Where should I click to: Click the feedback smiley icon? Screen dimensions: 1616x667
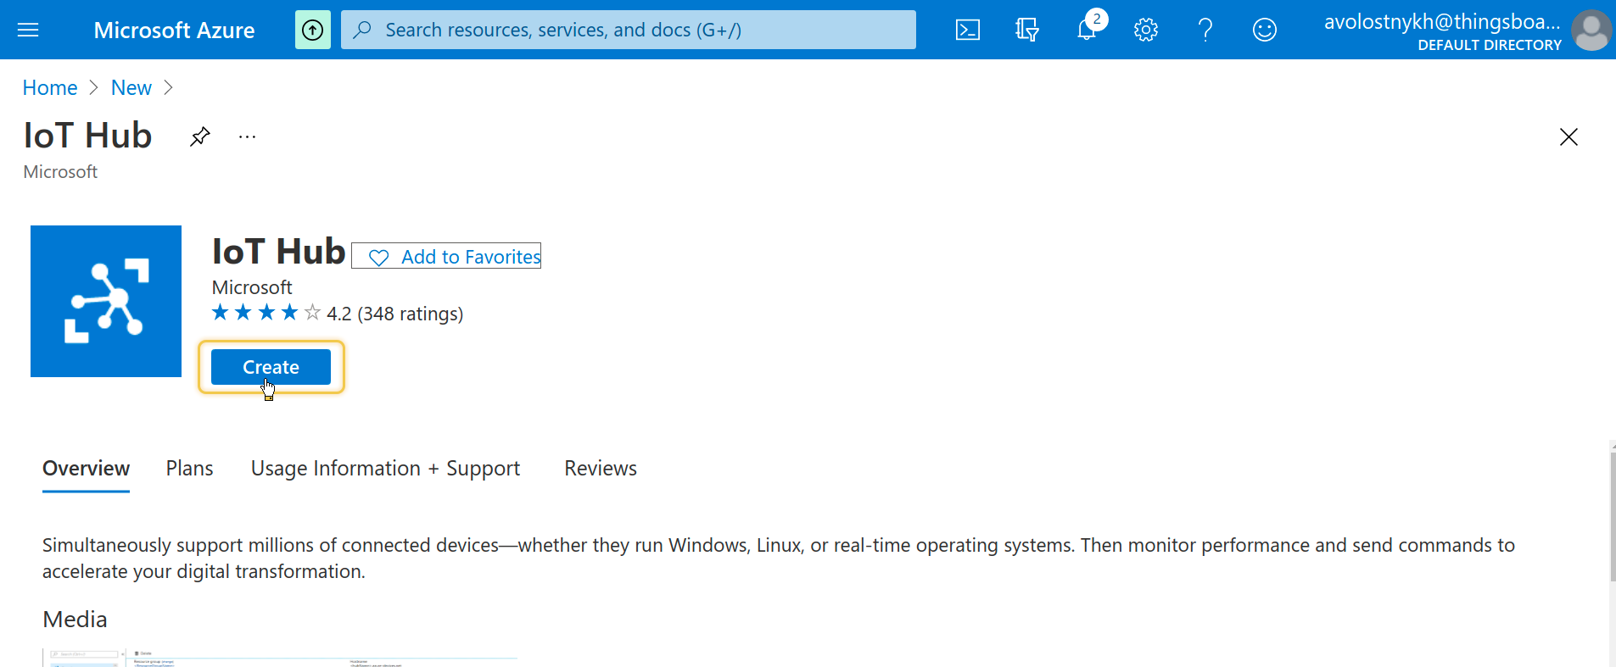[x=1265, y=31]
